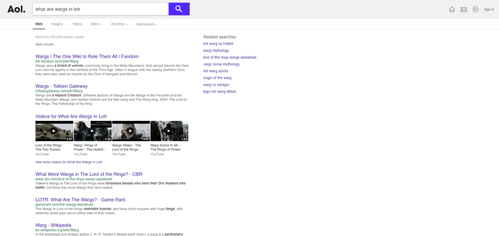
Task: Select related search 'vargr norse mythology'
Action: point(221,64)
